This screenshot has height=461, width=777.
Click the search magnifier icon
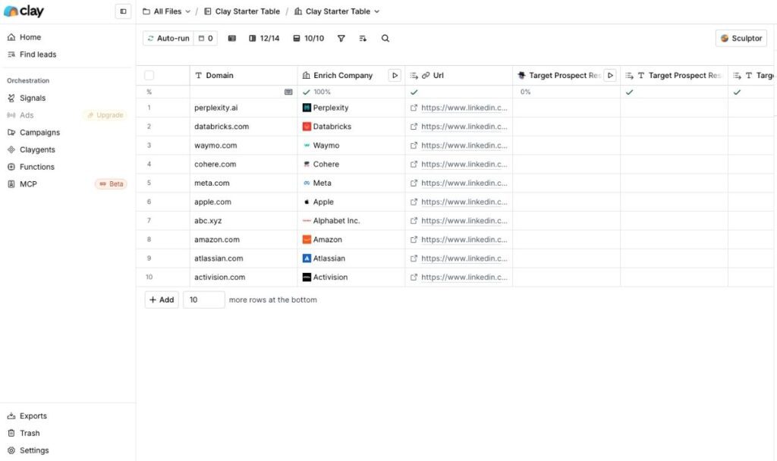click(385, 38)
